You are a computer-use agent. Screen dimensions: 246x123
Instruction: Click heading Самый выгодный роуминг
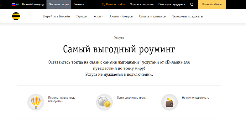click(x=119, y=49)
